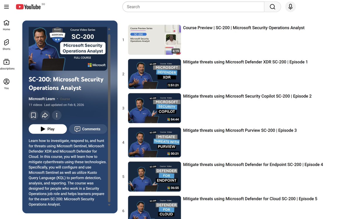Open 'Course Preview | SC-200' video title

244,28
